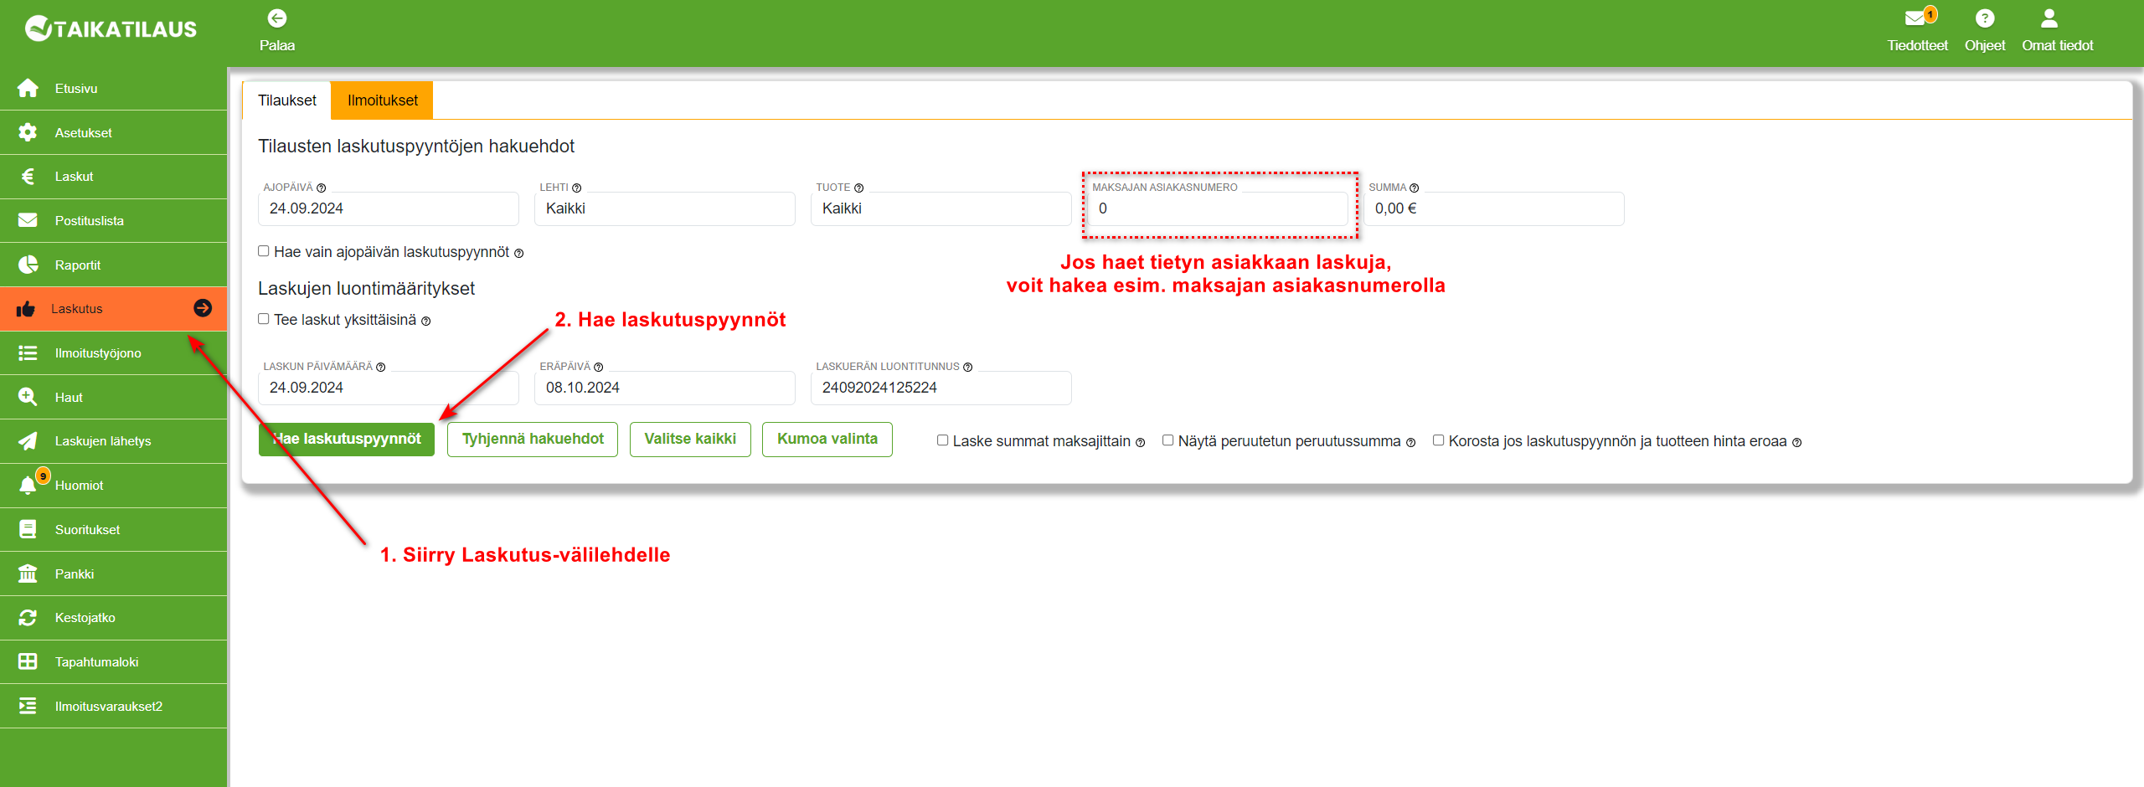Open Pankki in the sidebar
2144x787 pixels.
coord(113,574)
